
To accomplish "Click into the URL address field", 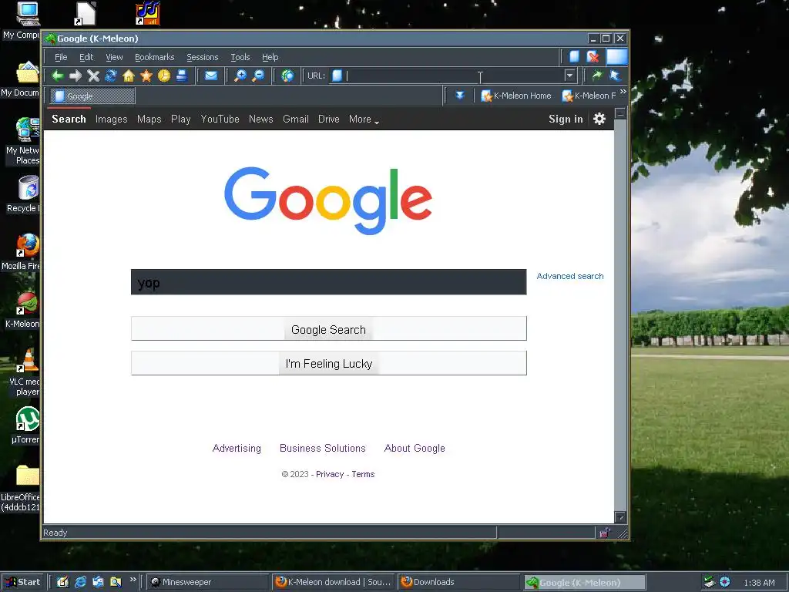I will pyautogui.click(x=453, y=76).
